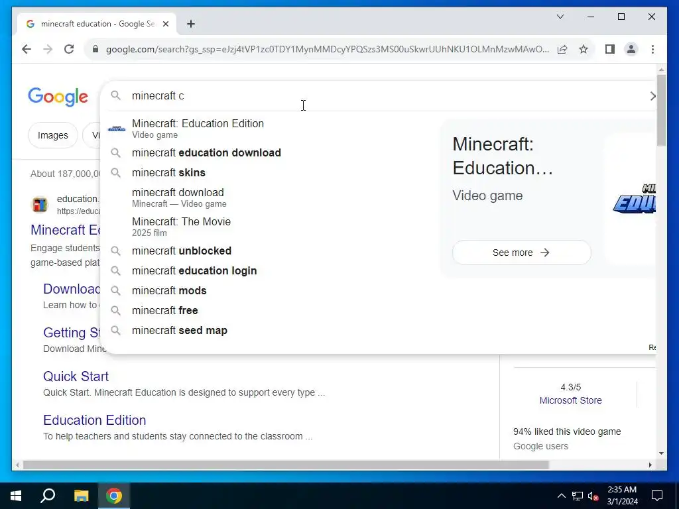The height and width of the screenshot is (509, 679).
Task: Open a new tab with the plus button
Action: click(191, 24)
